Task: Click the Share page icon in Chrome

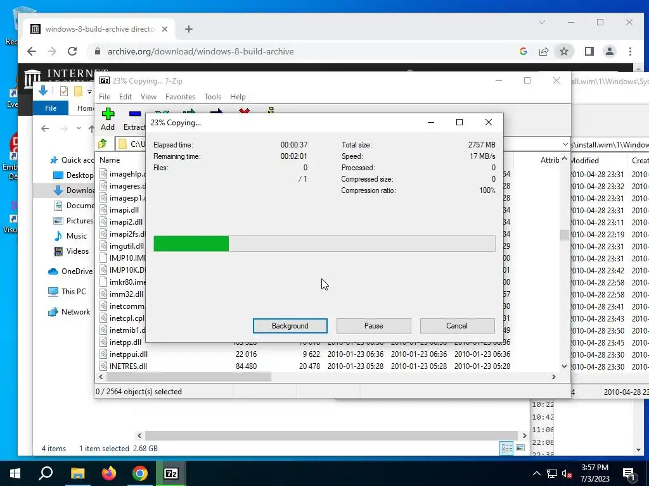Action: pos(543,51)
